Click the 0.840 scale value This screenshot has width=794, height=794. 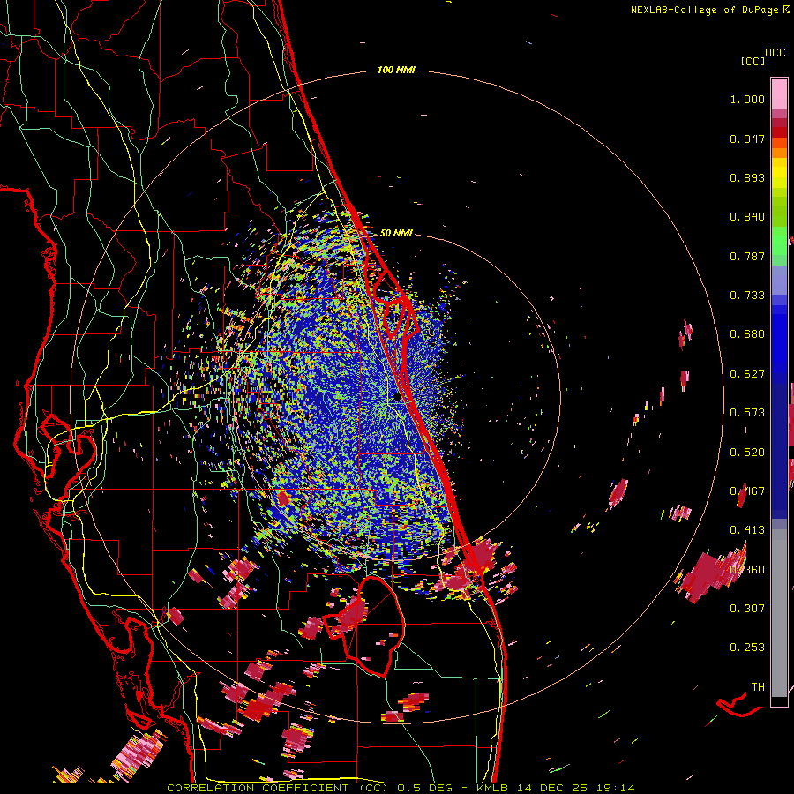tap(747, 217)
